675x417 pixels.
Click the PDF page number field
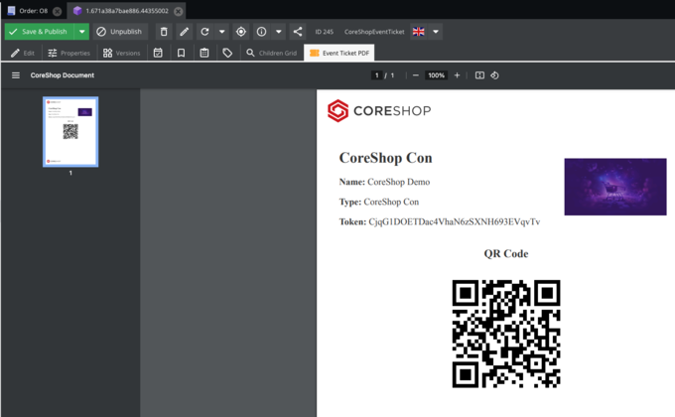coord(376,75)
